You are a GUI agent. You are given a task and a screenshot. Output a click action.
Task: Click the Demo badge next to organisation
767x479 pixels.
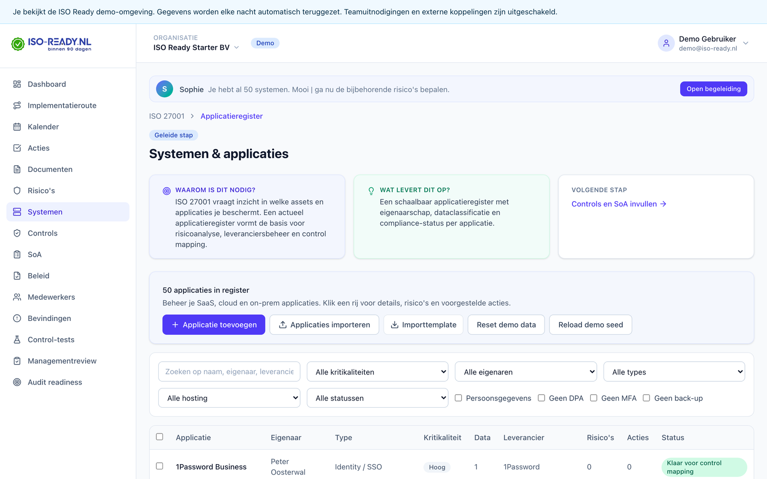pyautogui.click(x=265, y=43)
